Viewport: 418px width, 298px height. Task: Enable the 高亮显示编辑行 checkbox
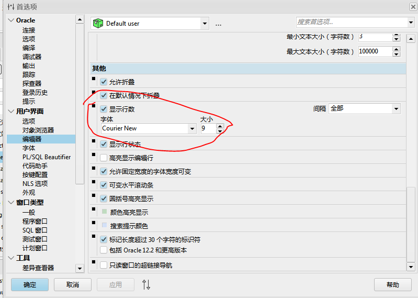[104, 158]
